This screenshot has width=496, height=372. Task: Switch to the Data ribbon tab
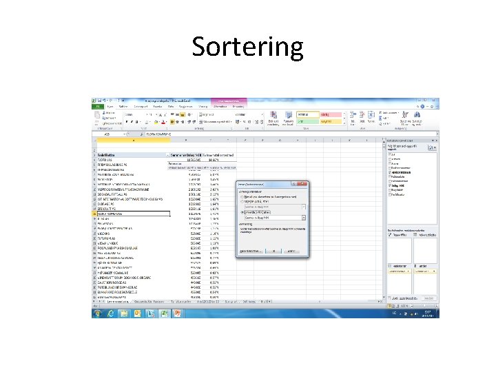point(171,107)
